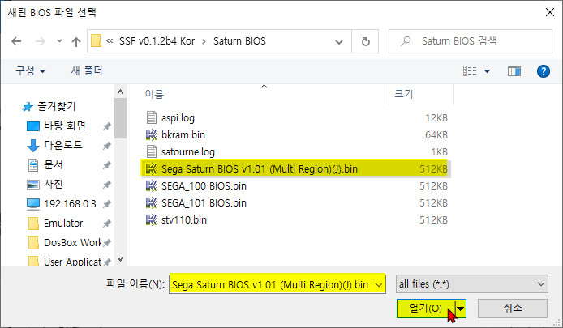The height and width of the screenshot is (328, 563).
Task: Expand the 열기 button split arrow
Action: click(x=460, y=309)
